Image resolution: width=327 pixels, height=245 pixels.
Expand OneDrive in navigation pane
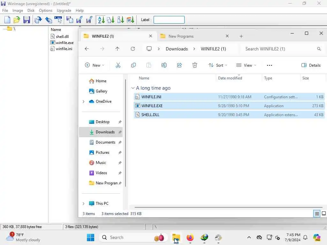(x=84, y=101)
